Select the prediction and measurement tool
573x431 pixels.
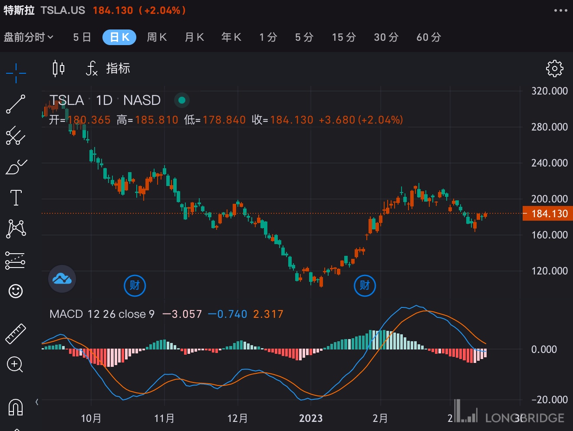click(x=16, y=260)
